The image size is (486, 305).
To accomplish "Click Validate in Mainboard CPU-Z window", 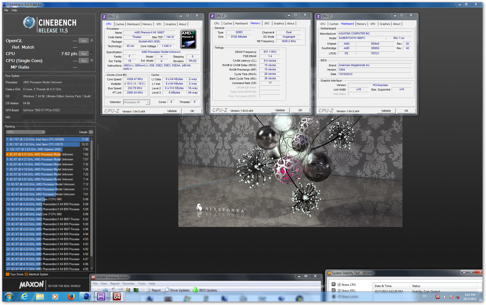I will [386, 111].
